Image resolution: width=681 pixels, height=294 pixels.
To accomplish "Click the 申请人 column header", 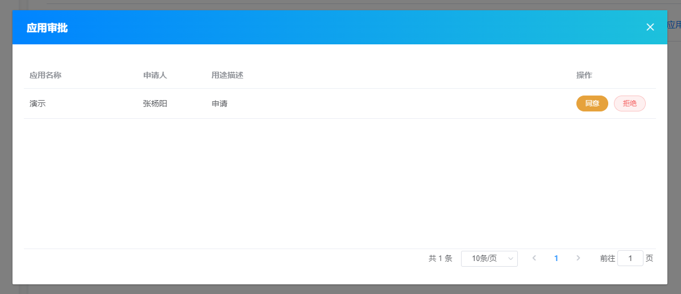I will 155,75.
